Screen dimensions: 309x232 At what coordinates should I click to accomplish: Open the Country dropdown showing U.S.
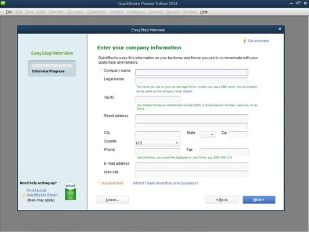click(x=158, y=143)
